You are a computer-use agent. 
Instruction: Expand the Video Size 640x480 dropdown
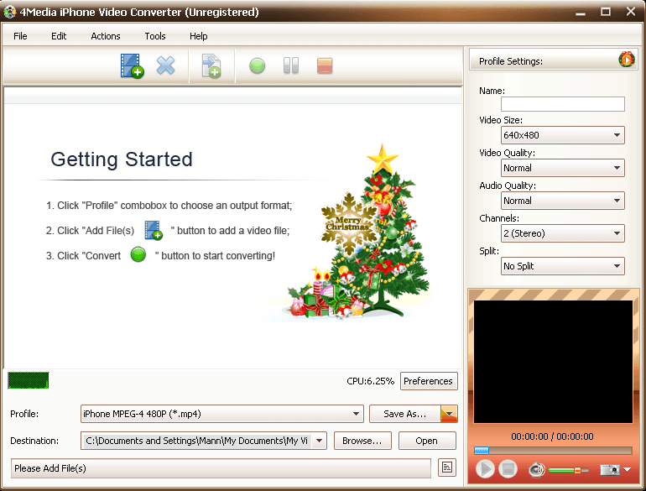(x=563, y=135)
